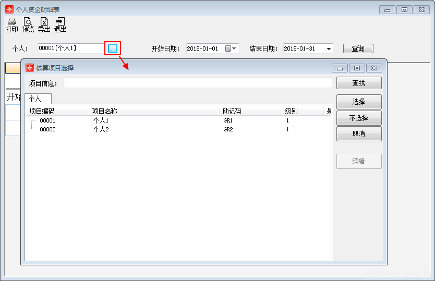Click the ellipsis browse button beside 个人 field
Screen dimensions: 435x281
(x=113, y=48)
